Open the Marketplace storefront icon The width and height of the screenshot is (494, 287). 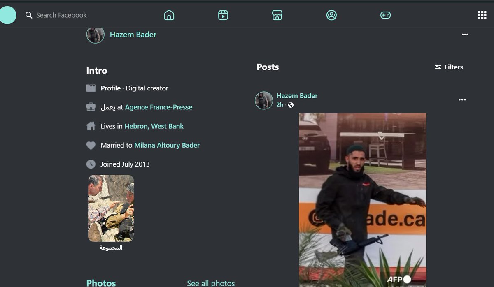(x=277, y=15)
